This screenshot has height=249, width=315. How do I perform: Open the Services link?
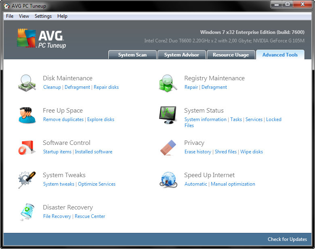point(254,119)
